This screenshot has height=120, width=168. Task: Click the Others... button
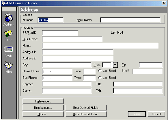click(43, 114)
